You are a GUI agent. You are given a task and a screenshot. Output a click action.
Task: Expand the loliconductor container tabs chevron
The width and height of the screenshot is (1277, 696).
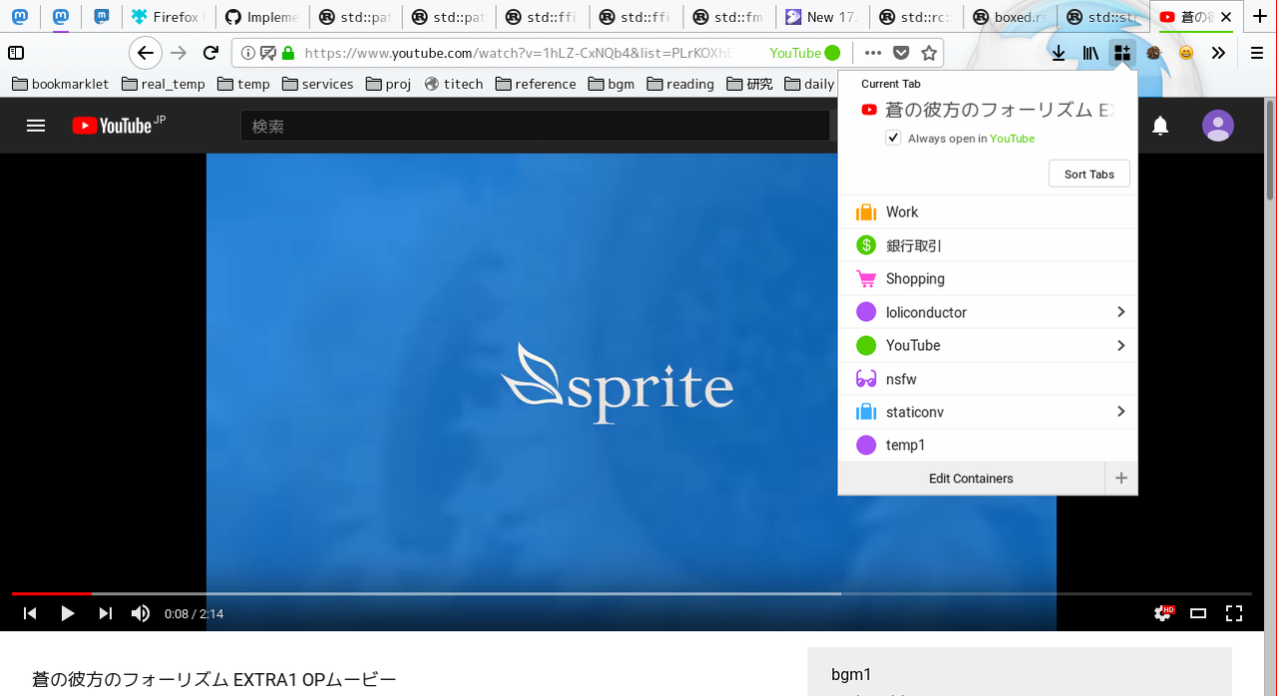point(1120,312)
